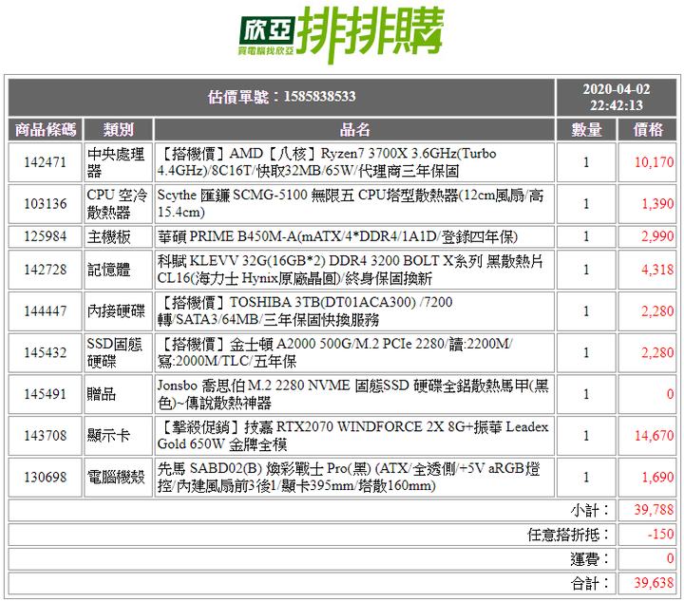Click the 合計 label
This screenshot has height=601, width=684.
coord(589,584)
